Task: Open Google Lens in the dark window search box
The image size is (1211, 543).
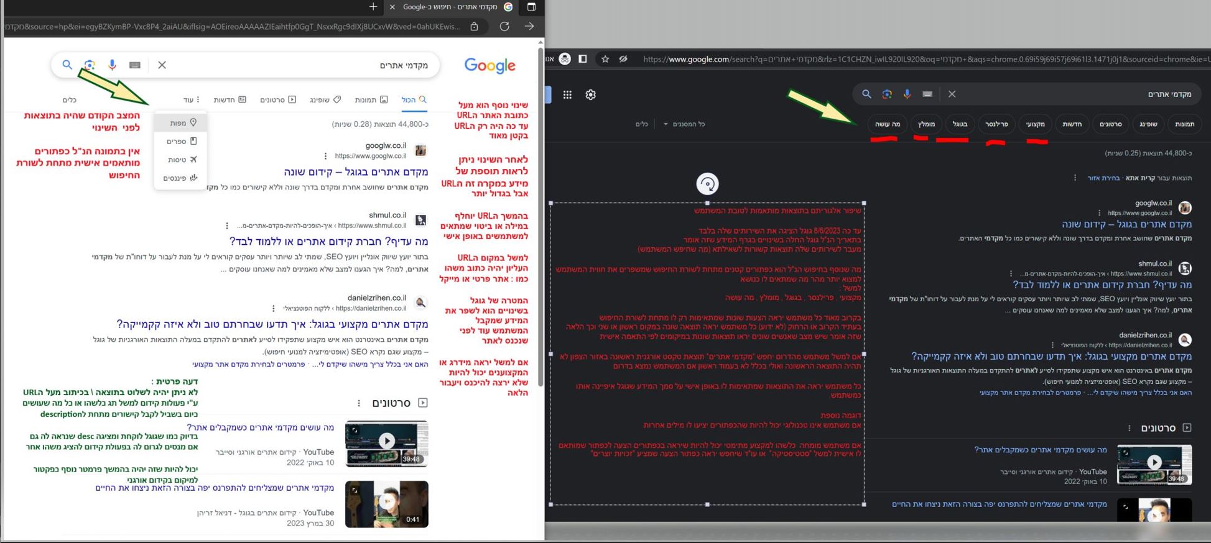Action: coord(887,94)
